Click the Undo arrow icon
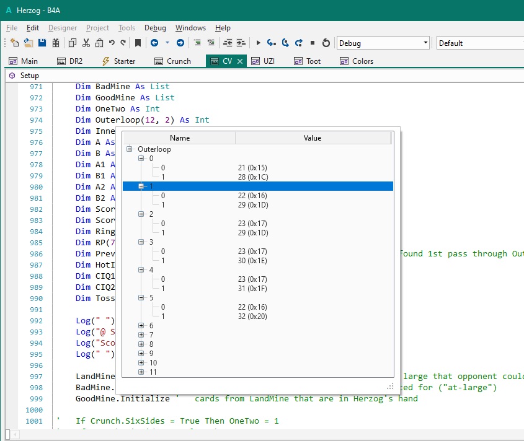 coord(112,43)
